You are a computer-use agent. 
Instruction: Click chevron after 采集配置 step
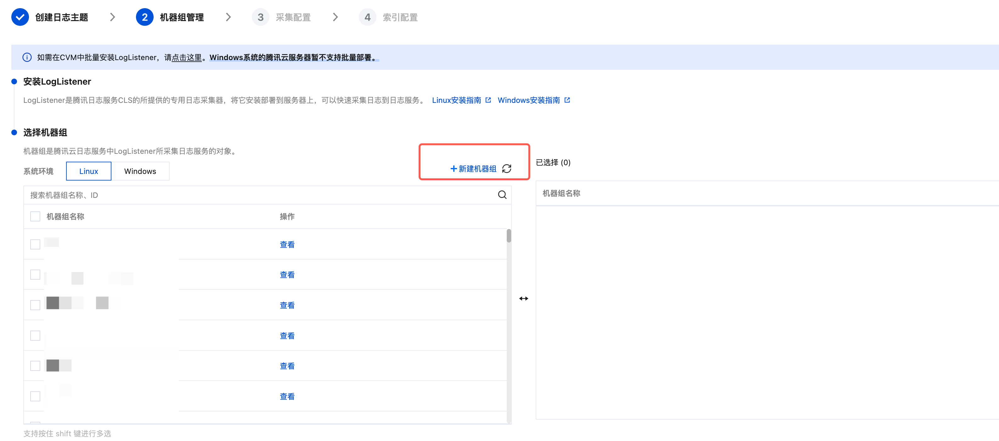[336, 17]
